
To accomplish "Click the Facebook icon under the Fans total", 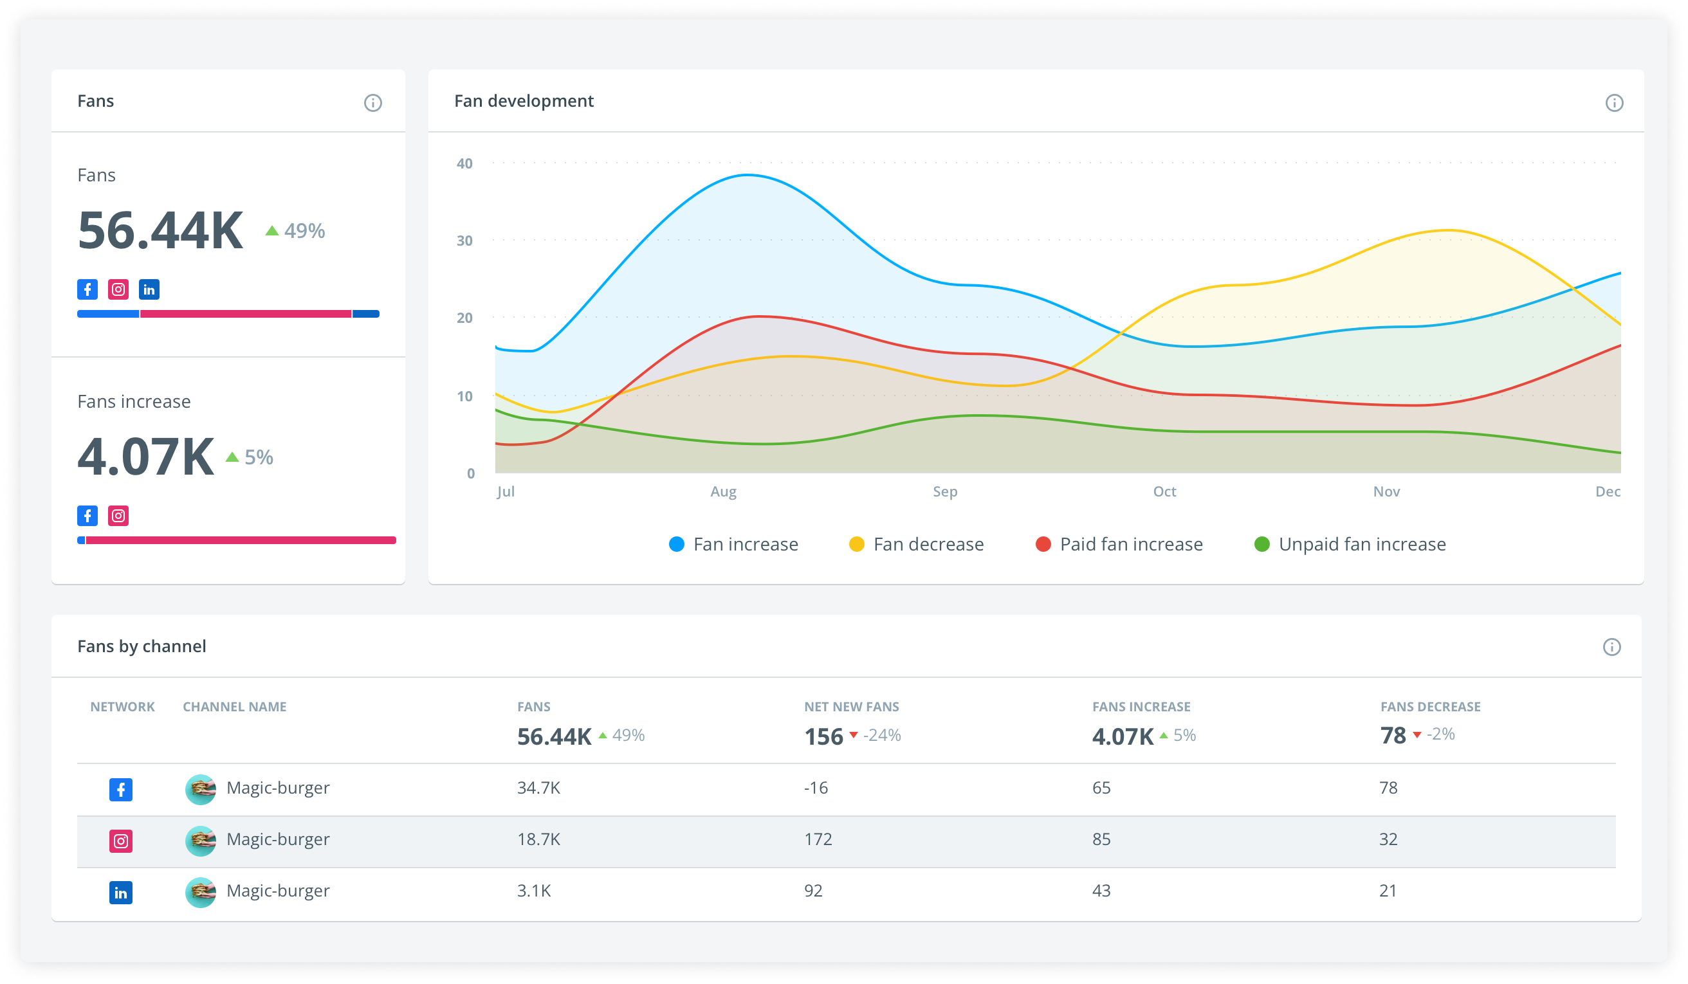I will (x=87, y=289).
